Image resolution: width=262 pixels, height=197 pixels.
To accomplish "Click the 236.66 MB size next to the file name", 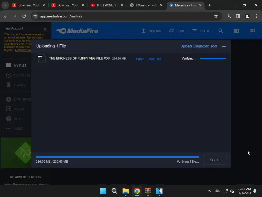I will (119, 58).
